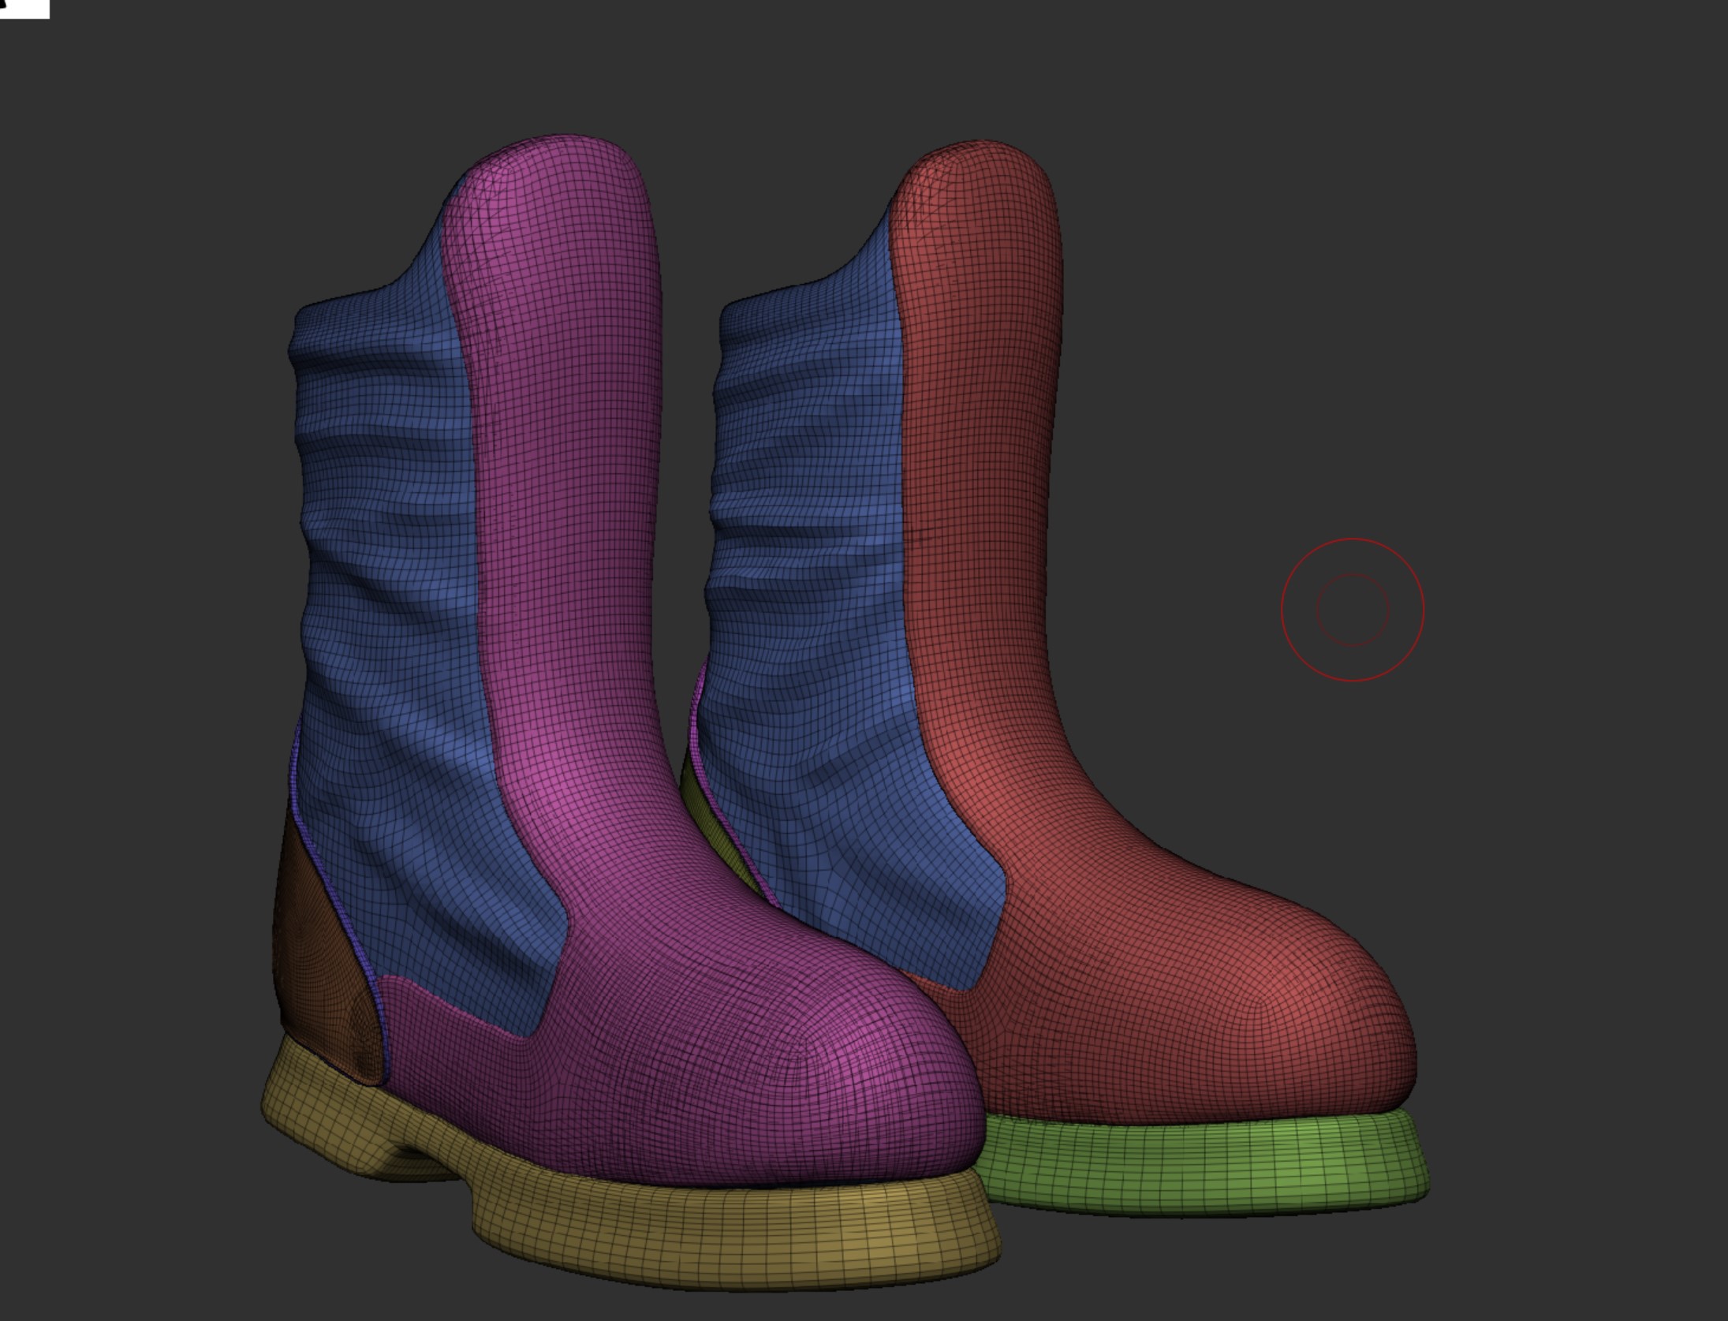
Task: Click the white thumbnail in top-left corner
Action: (24, 8)
